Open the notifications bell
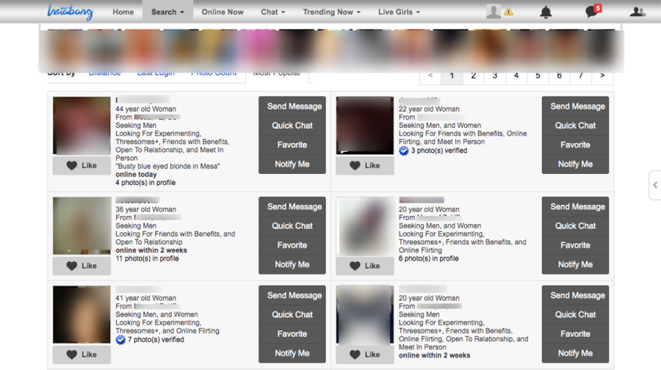Screen dimensions: 661x370 point(546,12)
